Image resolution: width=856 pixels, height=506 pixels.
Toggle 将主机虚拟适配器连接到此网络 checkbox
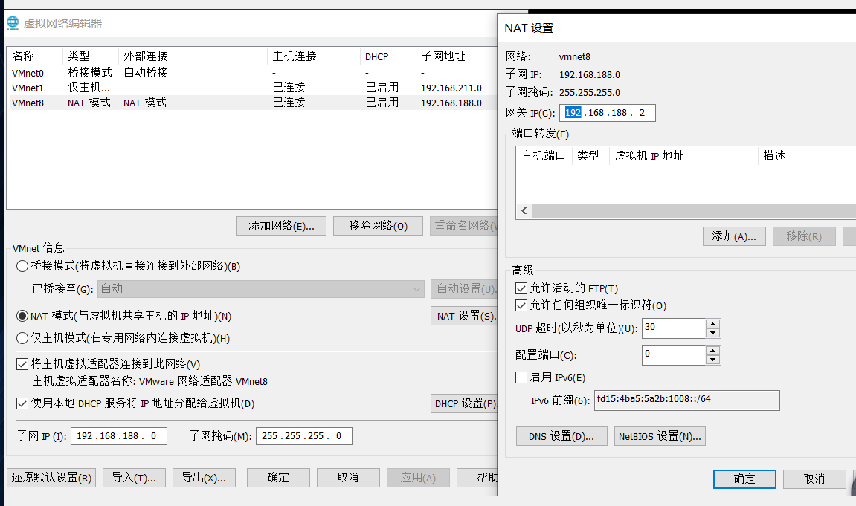[22, 364]
